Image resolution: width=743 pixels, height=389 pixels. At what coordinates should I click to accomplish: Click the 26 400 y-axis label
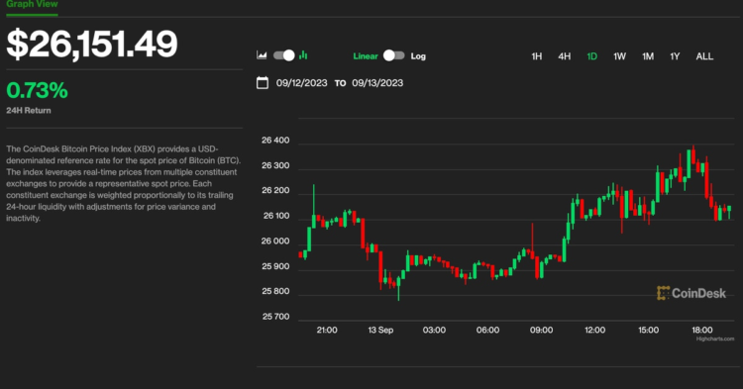pos(275,141)
